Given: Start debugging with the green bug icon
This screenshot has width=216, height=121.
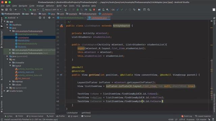Looking at the screenshot, I should [x=78, y=10].
